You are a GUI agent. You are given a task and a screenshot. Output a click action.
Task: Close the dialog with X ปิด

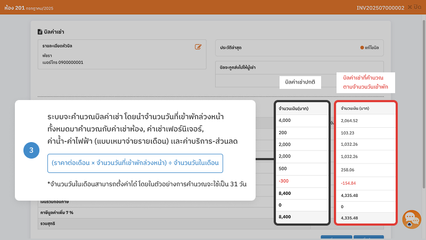415,7
